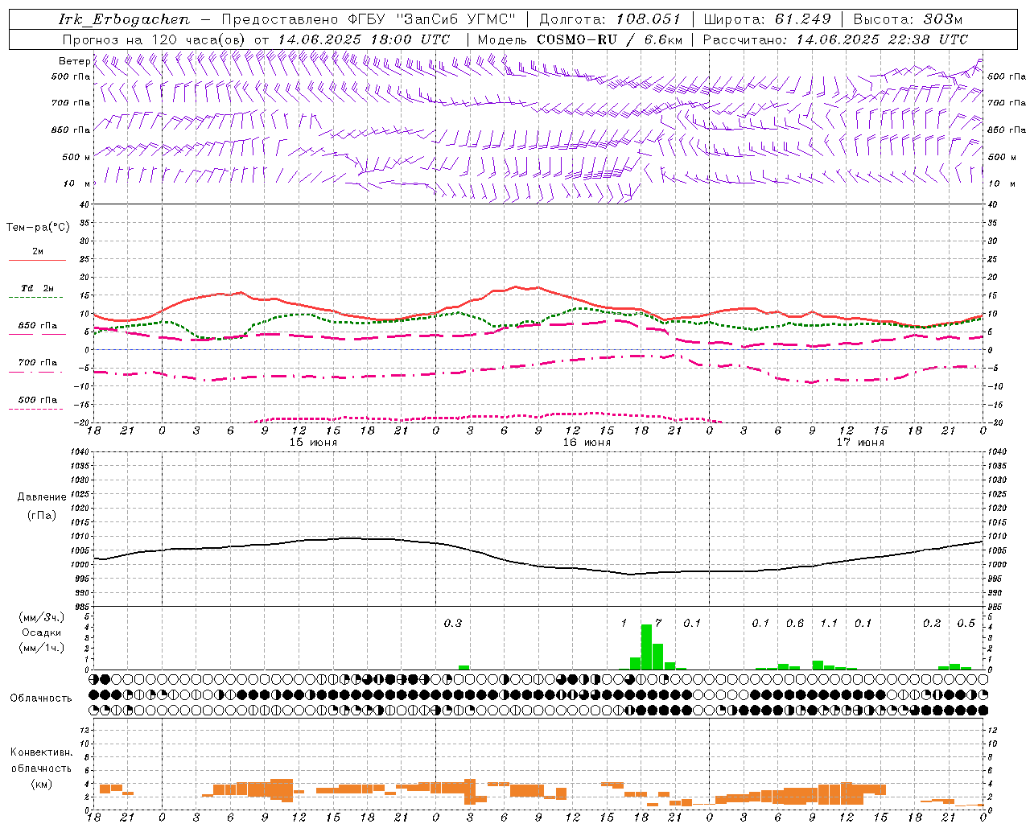Click the Ветер wind panel label
This screenshot has height=824, width=1030.
point(74,61)
